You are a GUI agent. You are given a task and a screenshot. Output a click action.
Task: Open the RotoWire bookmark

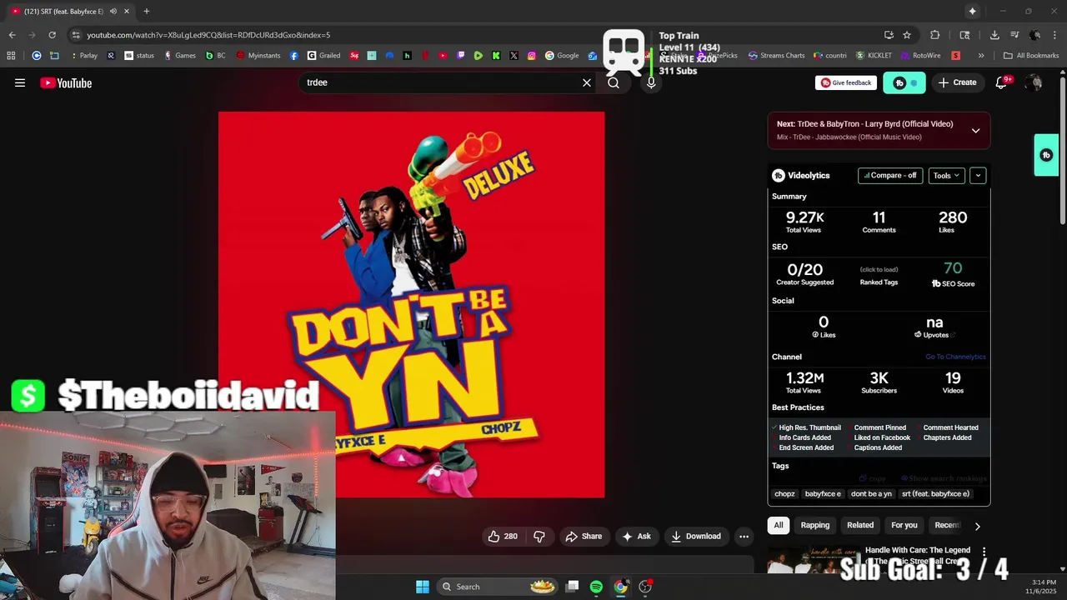point(920,56)
